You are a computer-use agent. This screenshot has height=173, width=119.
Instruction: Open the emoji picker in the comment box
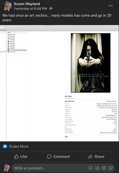[90, 168]
